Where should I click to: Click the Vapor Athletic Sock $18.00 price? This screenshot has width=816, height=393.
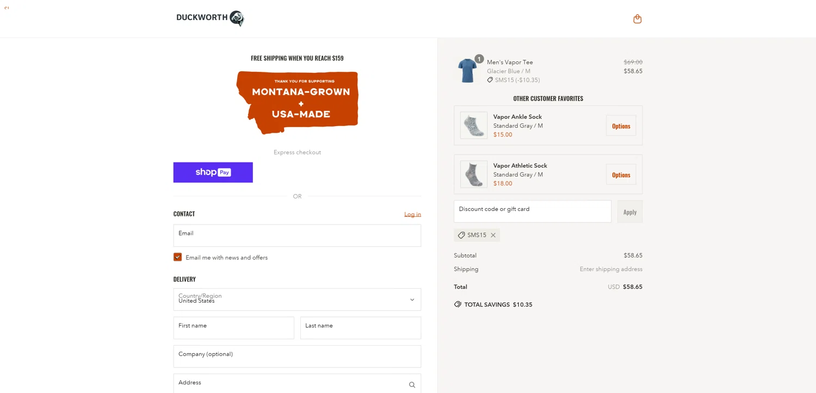503,184
